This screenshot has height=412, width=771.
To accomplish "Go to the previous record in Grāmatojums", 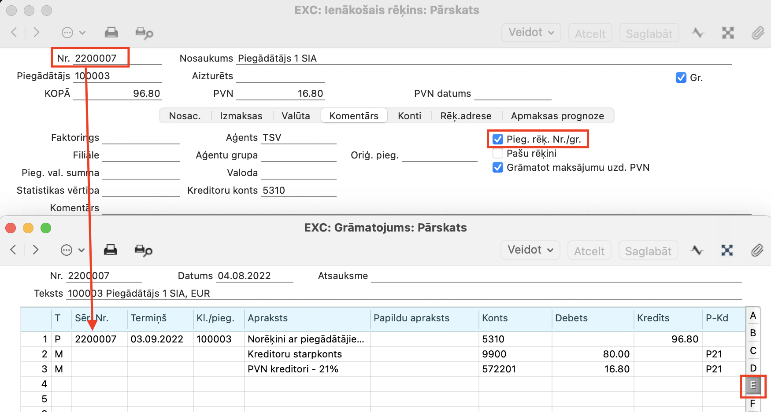I will tap(13, 250).
